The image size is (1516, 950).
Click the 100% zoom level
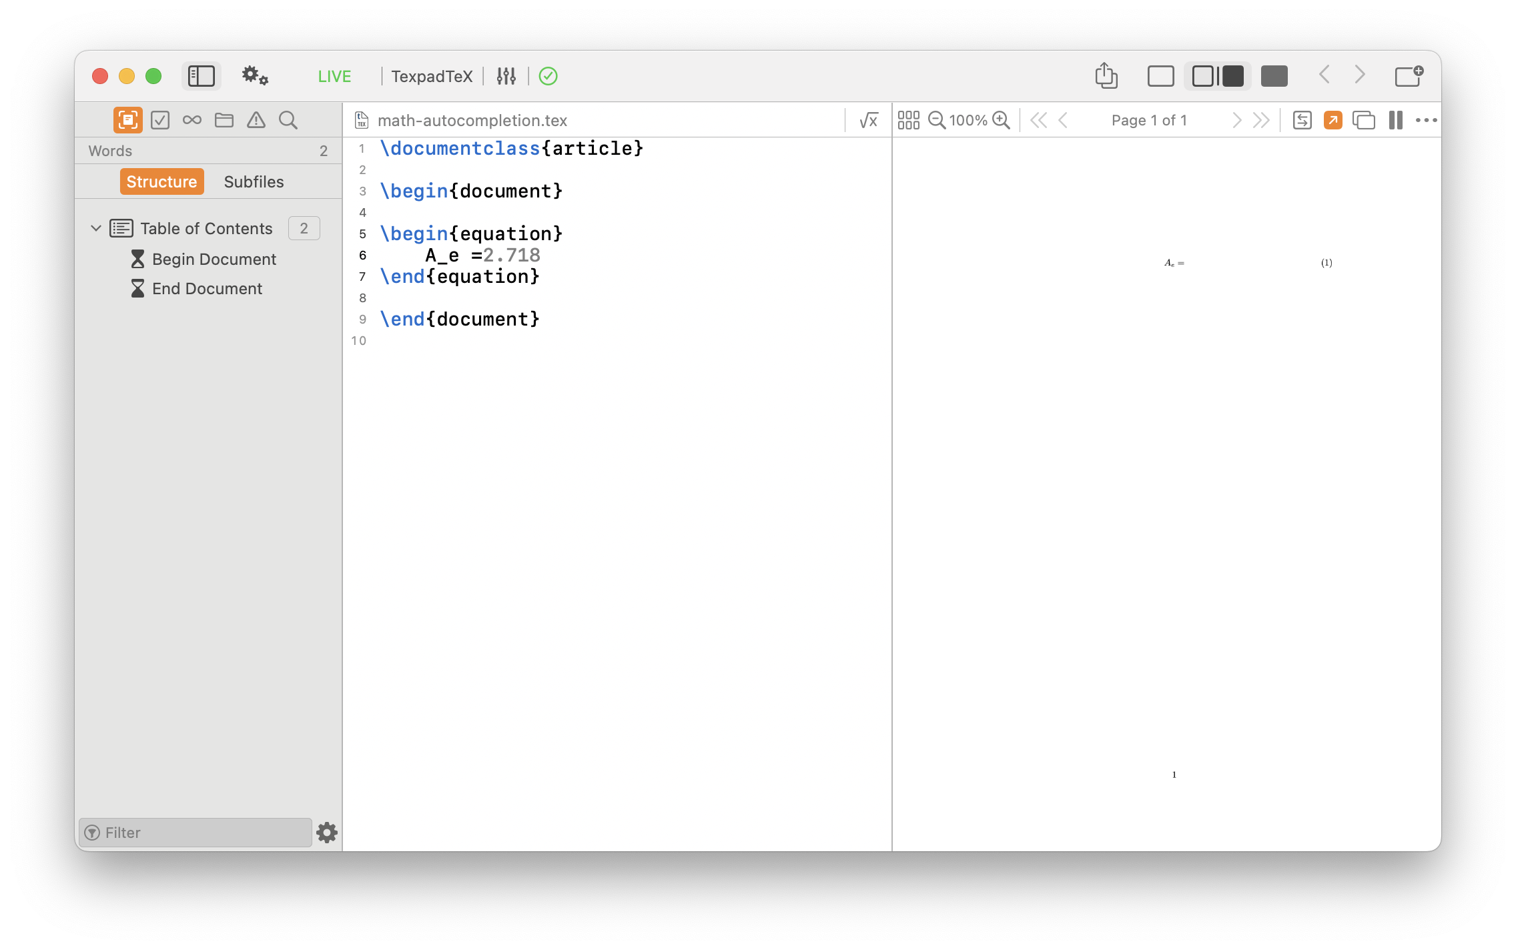(968, 120)
